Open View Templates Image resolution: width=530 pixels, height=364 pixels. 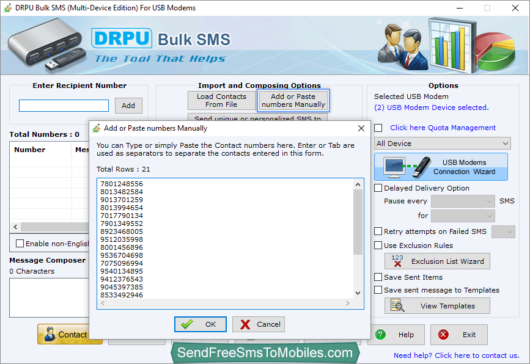(x=437, y=306)
